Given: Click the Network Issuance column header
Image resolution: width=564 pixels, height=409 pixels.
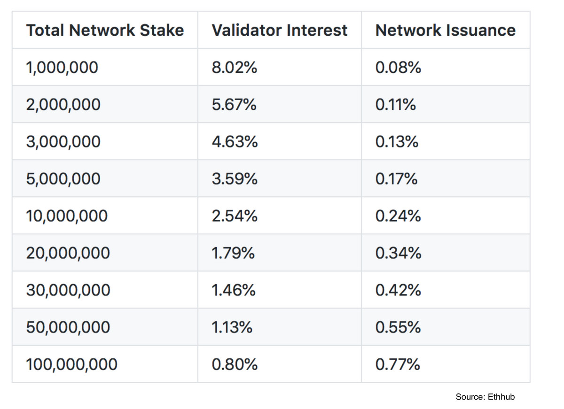Looking at the screenshot, I should coord(446,31).
